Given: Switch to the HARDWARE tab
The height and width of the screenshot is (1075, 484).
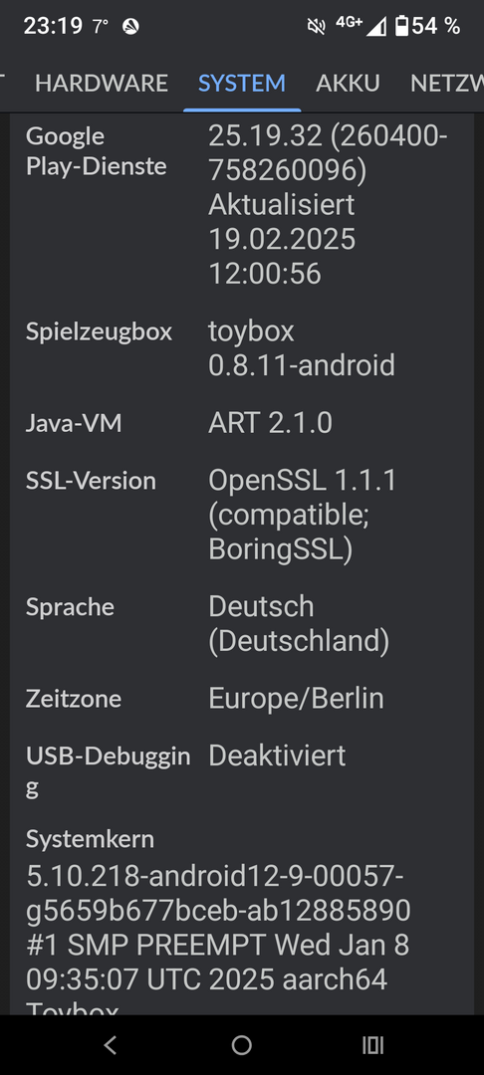Looking at the screenshot, I should coord(102,83).
